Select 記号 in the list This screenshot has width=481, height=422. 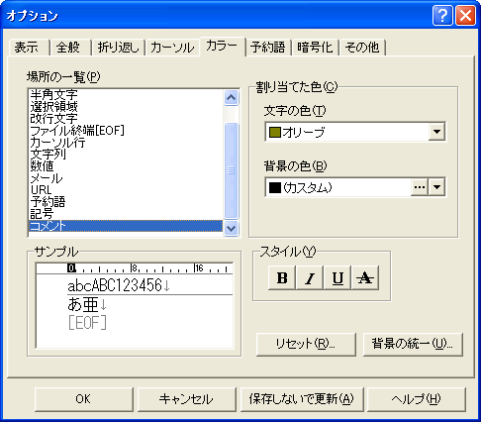[126, 214]
